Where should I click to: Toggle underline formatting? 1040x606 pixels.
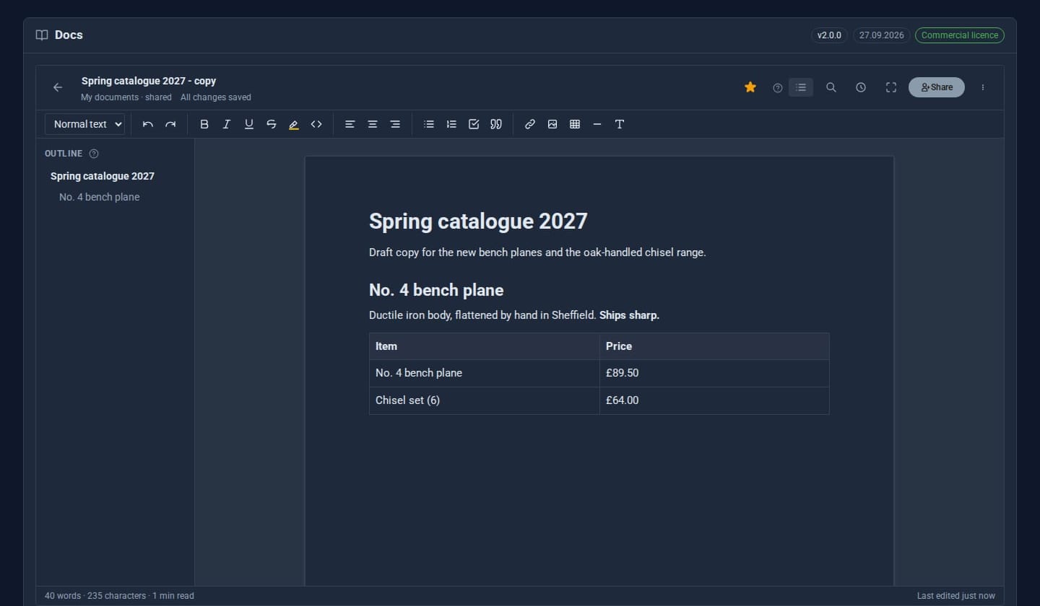coord(249,124)
